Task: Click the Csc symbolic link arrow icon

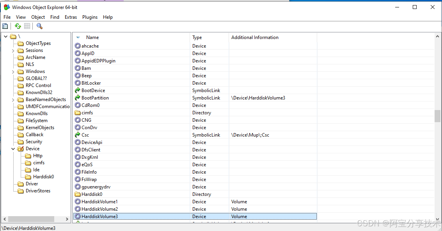Action: click(x=78, y=135)
